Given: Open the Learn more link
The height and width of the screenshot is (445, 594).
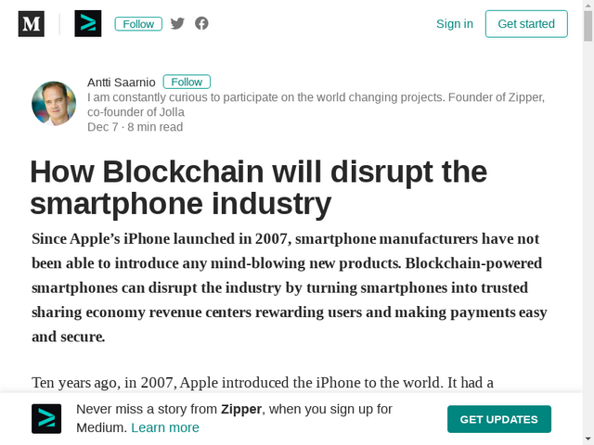Looking at the screenshot, I should tap(165, 427).
